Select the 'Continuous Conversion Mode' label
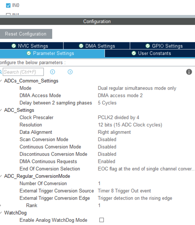Viewport: 195px width, 225px height. [50, 147]
